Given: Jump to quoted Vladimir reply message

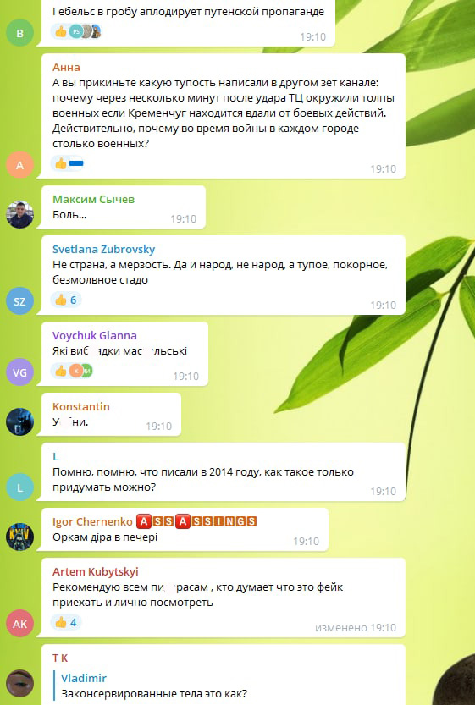Looking at the screenshot, I should pos(154,686).
